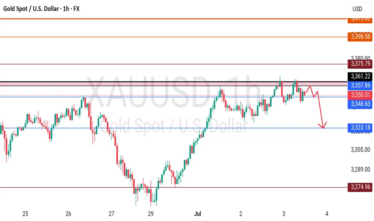Click the 29 date label on time axis
Viewport: 374px width, 221px height.
tap(151, 214)
